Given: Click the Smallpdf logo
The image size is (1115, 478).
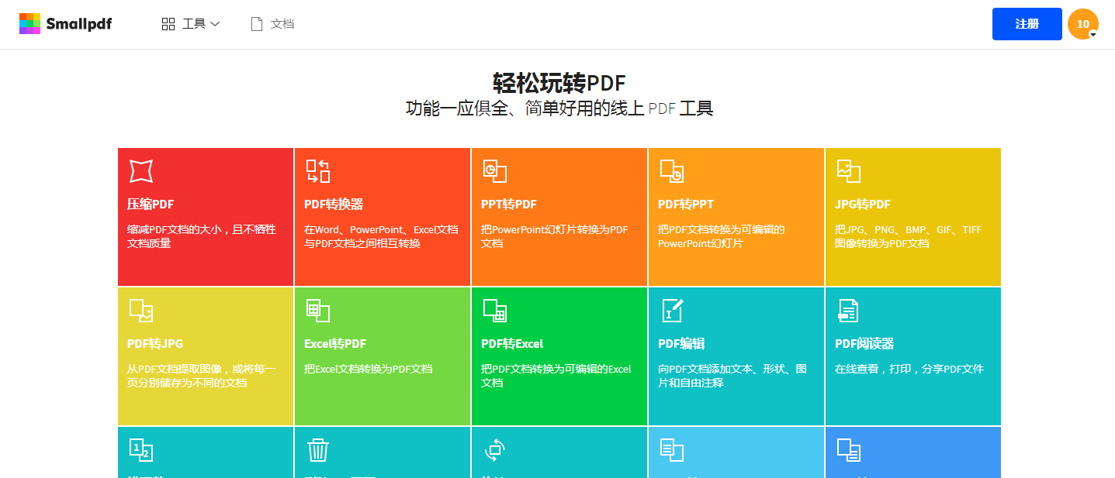Looking at the screenshot, I should (66, 24).
